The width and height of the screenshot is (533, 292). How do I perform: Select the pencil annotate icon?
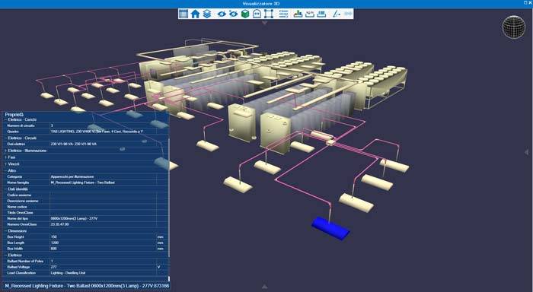pyautogui.click(x=337, y=14)
